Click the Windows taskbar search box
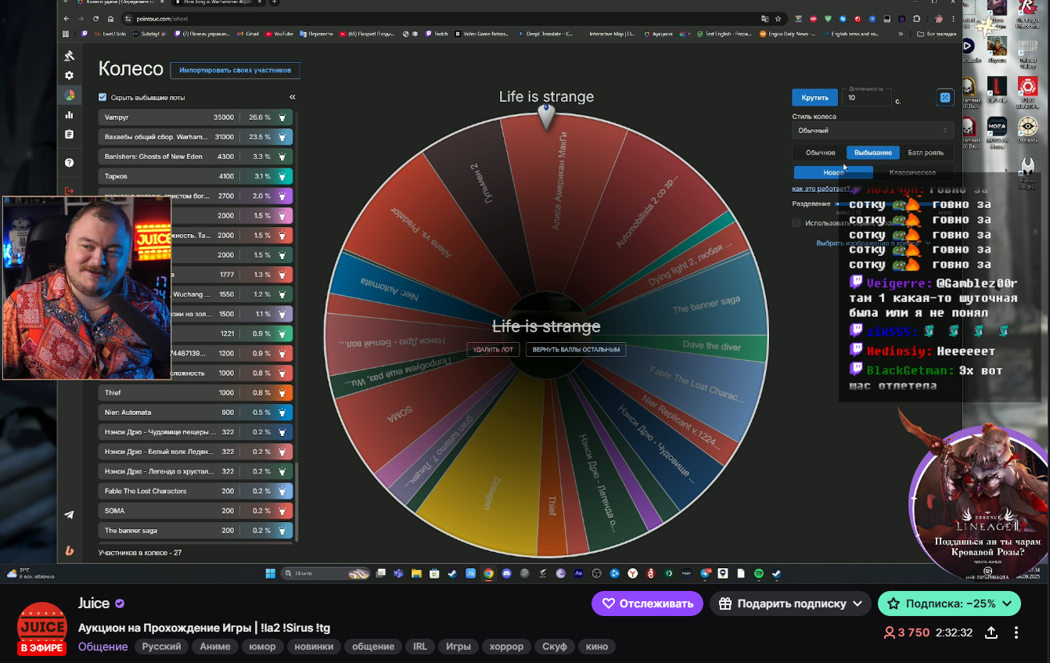Viewport: 1050px width, 663px height. [325, 574]
